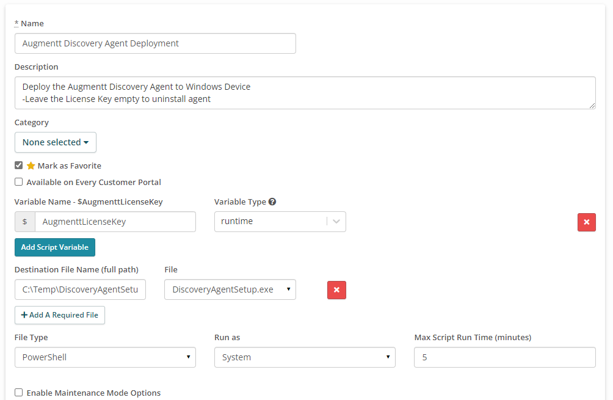The image size is (613, 400).
Task: Toggle Enable Maintenance Mode Options checkbox
Action: tap(19, 393)
